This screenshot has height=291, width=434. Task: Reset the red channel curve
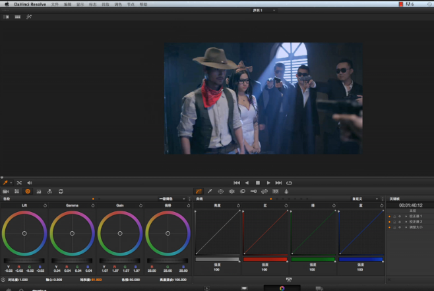pyautogui.click(x=286, y=205)
